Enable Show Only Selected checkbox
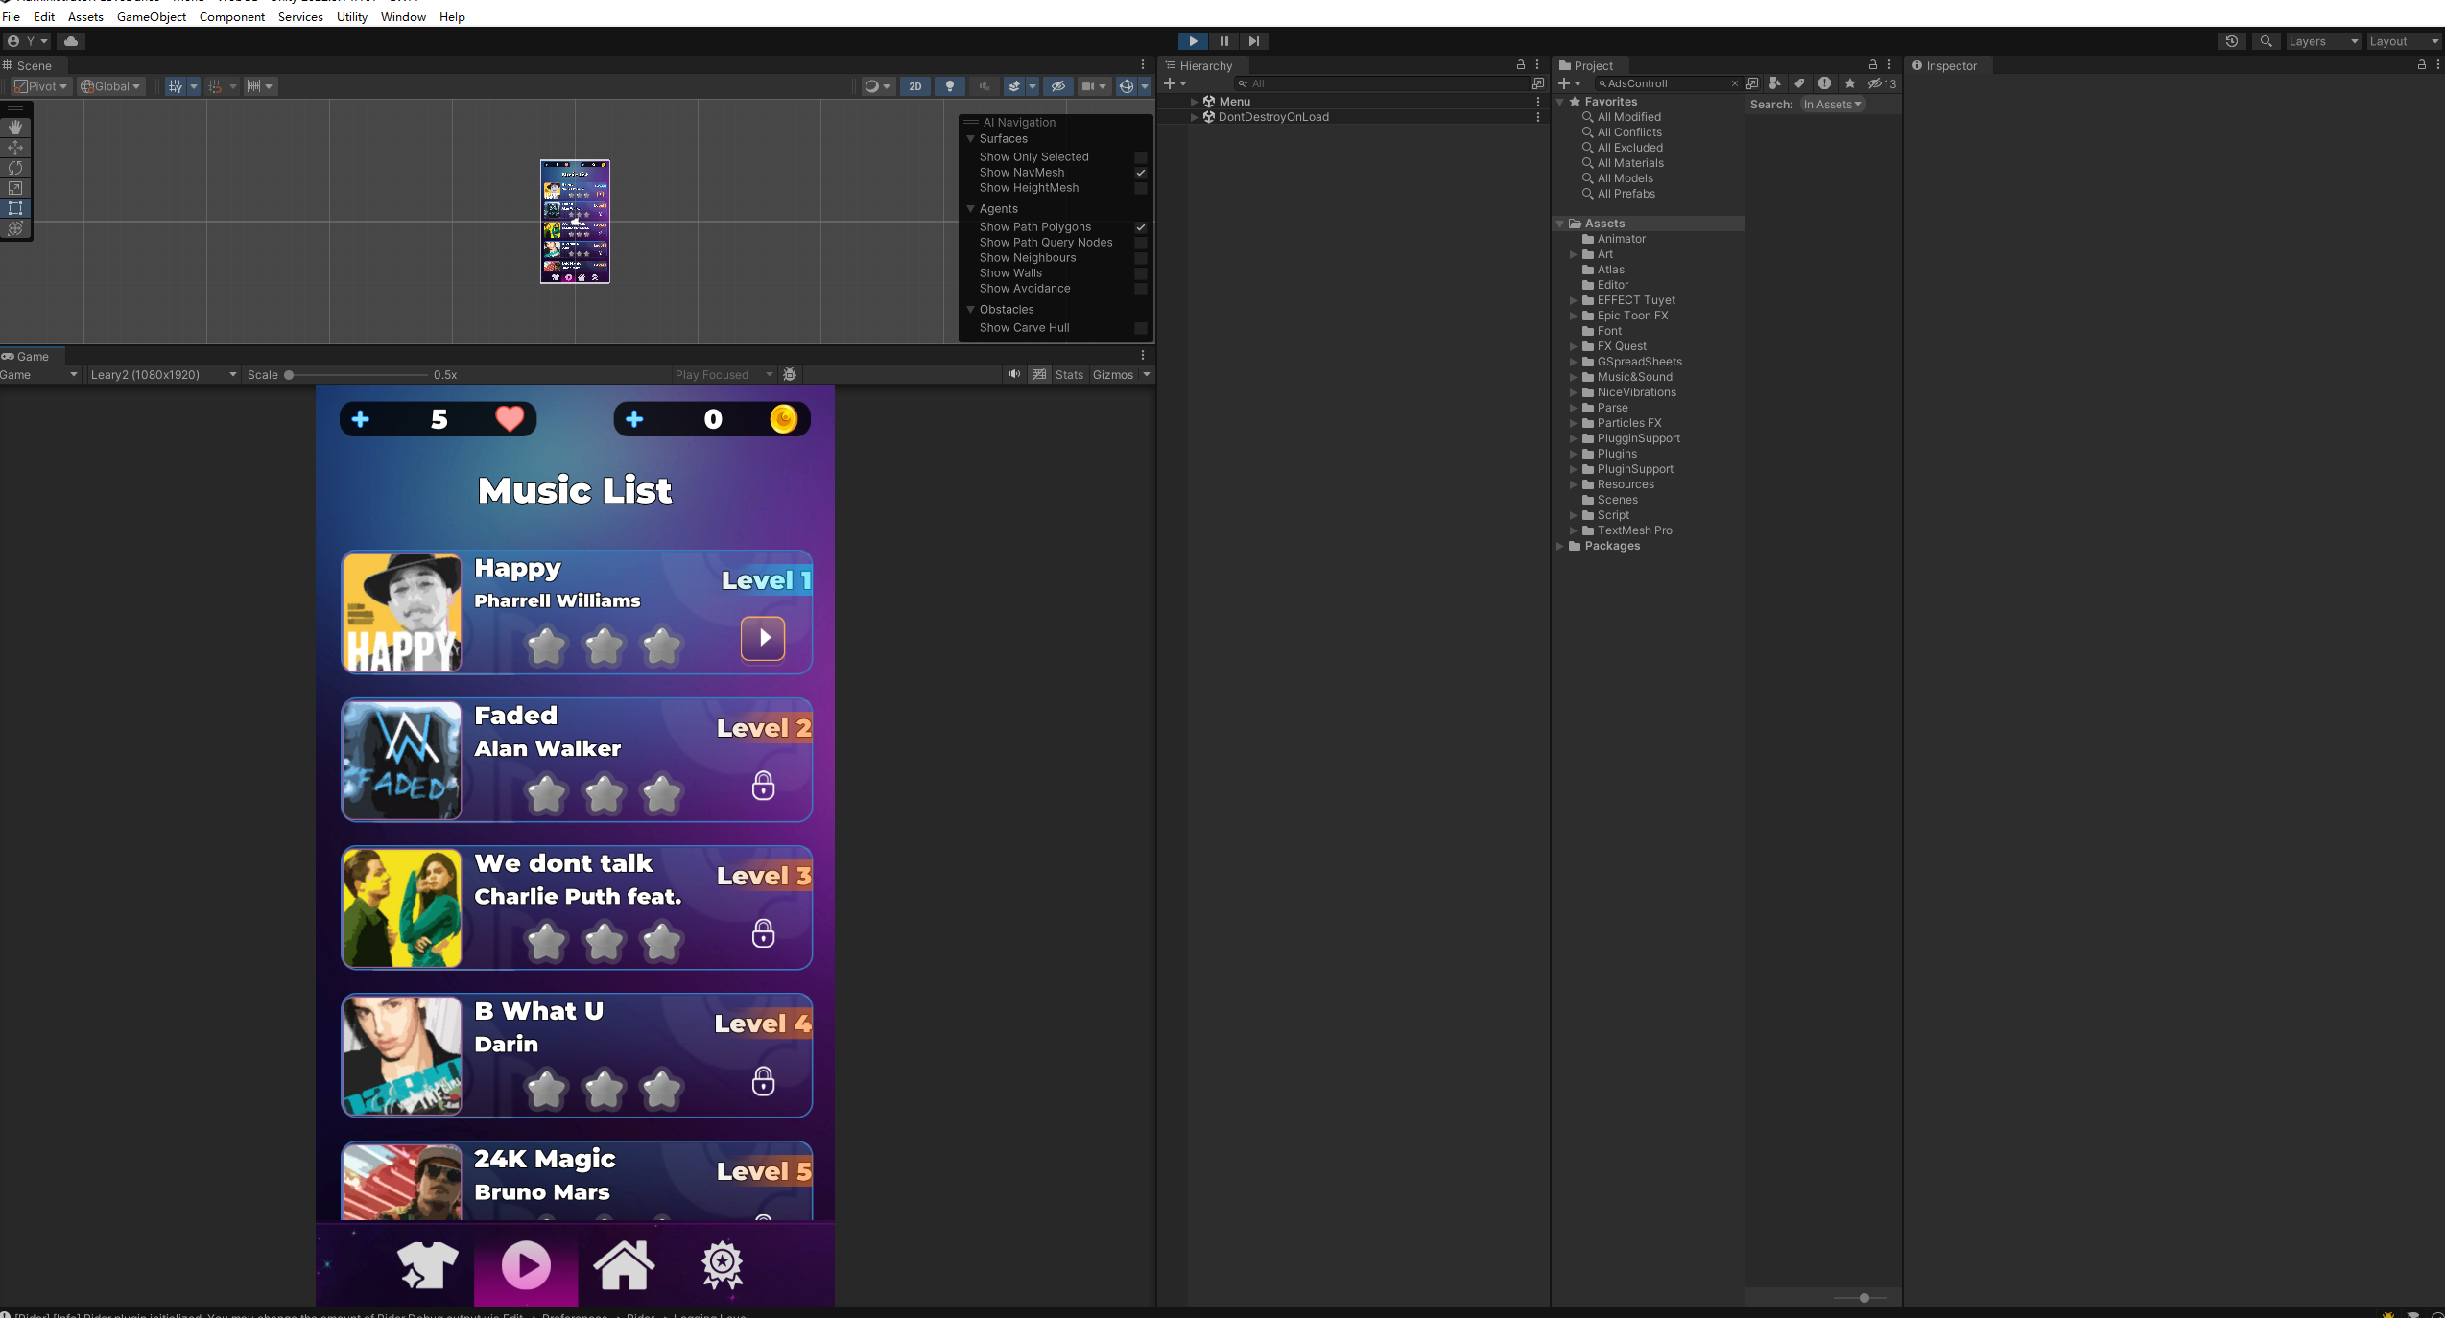Viewport: 2445px width, 1318px height. (x=1141, y=157)
